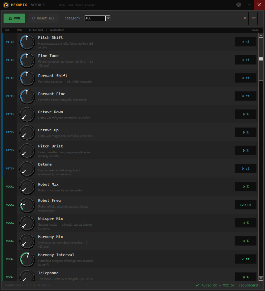Click the Fine Tune value '0 ct'

[246, 60]
